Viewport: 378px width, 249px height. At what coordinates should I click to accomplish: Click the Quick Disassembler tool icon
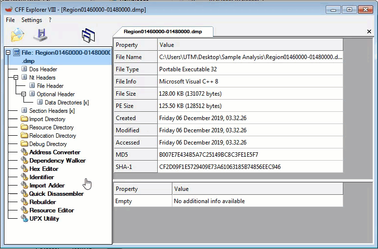tap(24, 193)
